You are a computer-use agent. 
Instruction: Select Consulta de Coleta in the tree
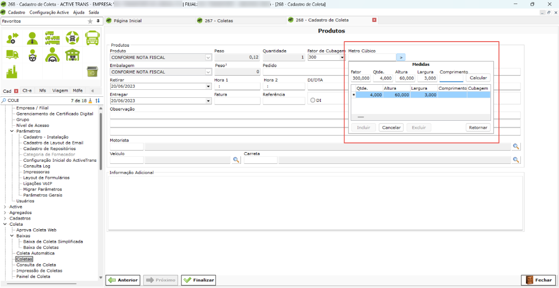[36, 265]
